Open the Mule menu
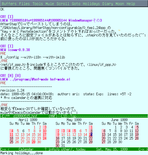Screen dimensions: 148x155 [50, 4]
